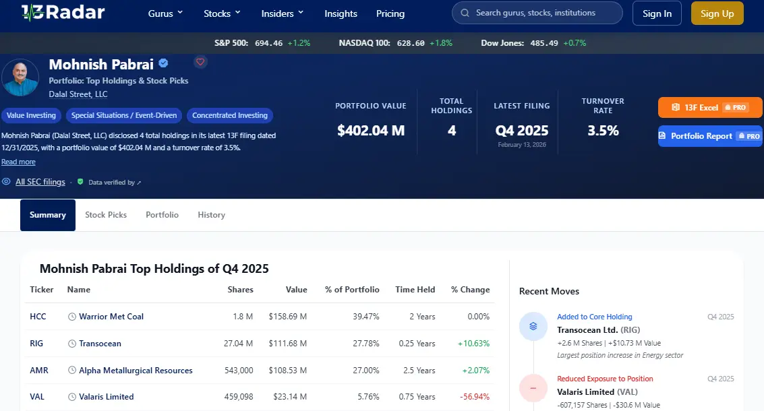Screen dimensions: 764x411
Task: Expand the Insiders navigation dropdown
Action: click(x=283, y=13)
